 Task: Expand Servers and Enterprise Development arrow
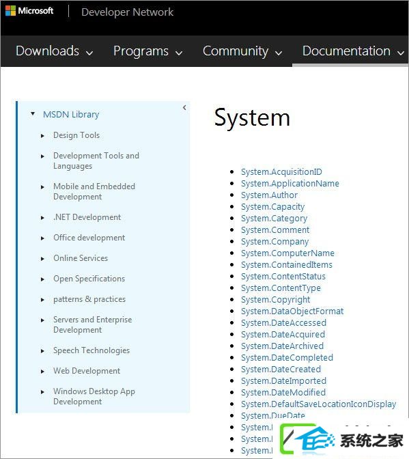pyautogui.click(x=42, y=320)
